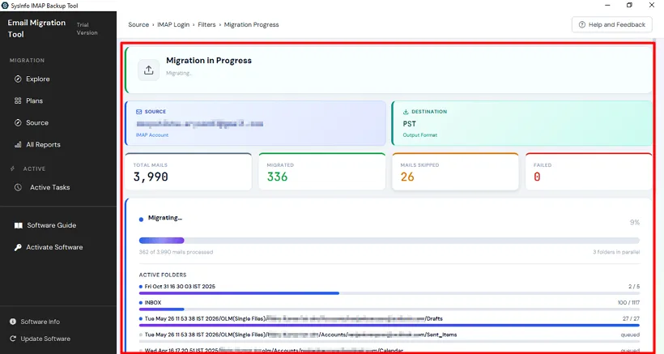Click the Explore compass icon
Viewport: 664px width, 354px height.
(18, 79)
